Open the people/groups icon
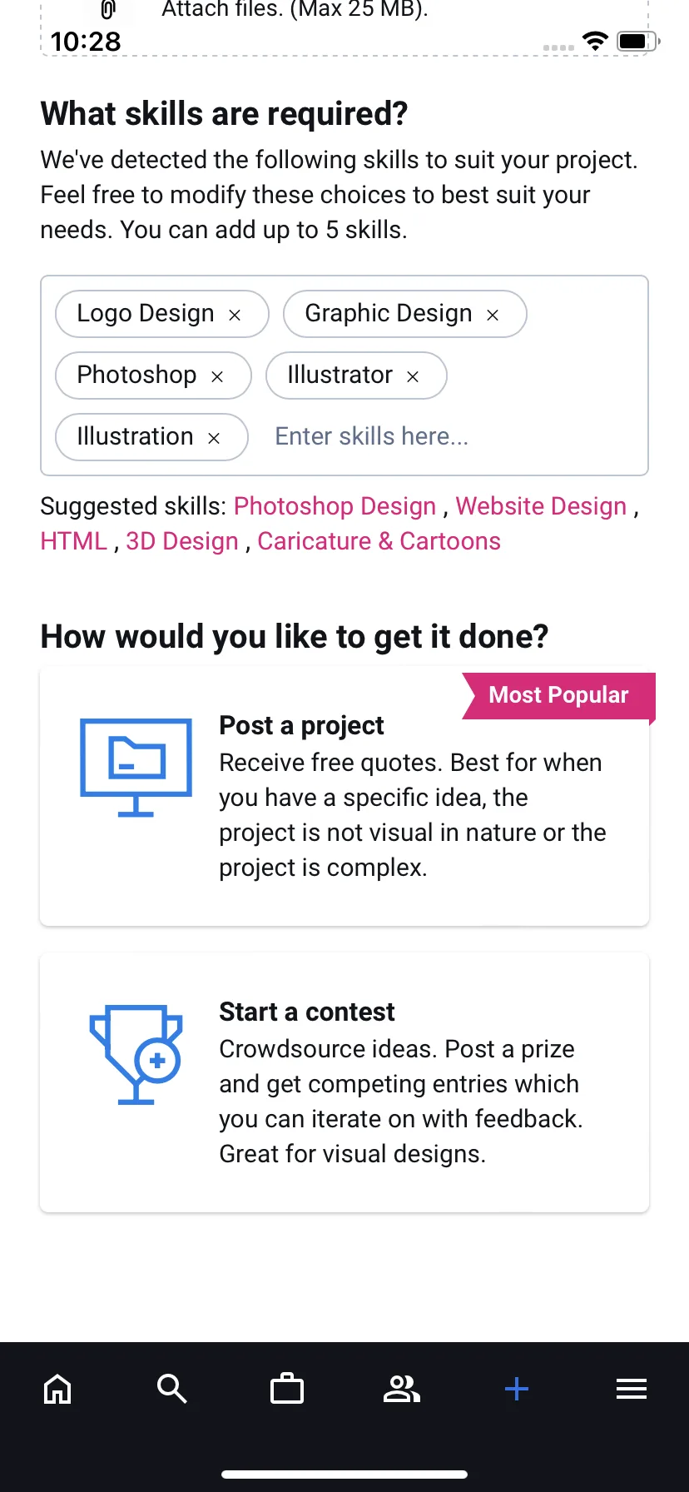This screenshot has width=689, height=1492. pos(402,1389)
